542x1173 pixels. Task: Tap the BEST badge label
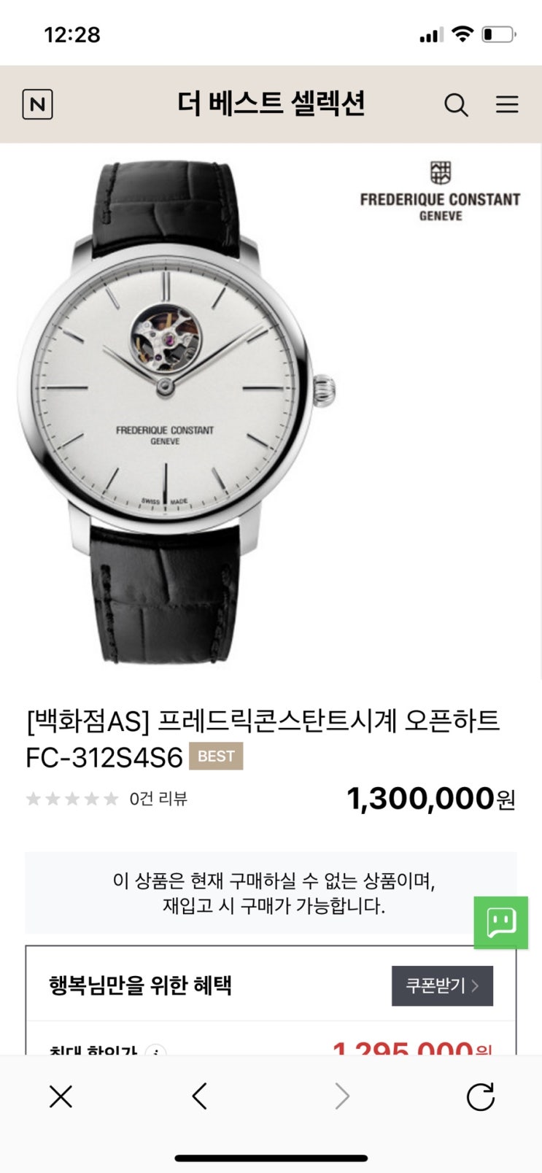(216, 756)
